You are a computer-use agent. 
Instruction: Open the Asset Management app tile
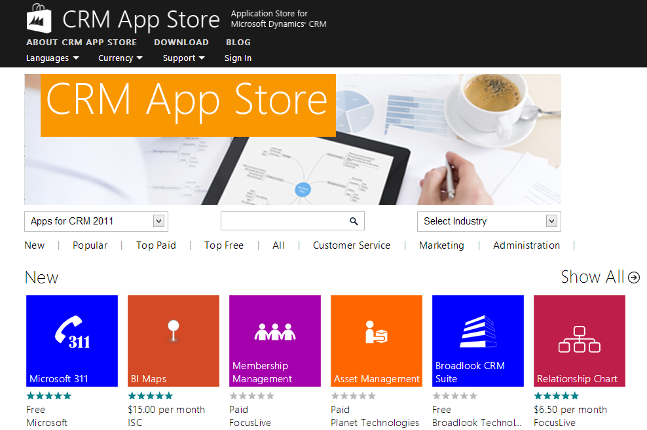377,340
